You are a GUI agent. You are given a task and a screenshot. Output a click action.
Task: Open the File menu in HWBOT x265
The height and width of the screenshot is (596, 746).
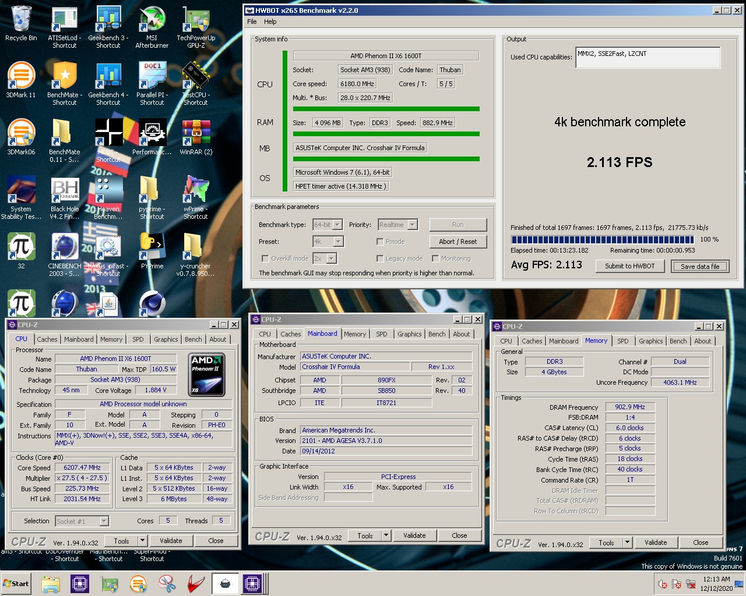(252, 22)
